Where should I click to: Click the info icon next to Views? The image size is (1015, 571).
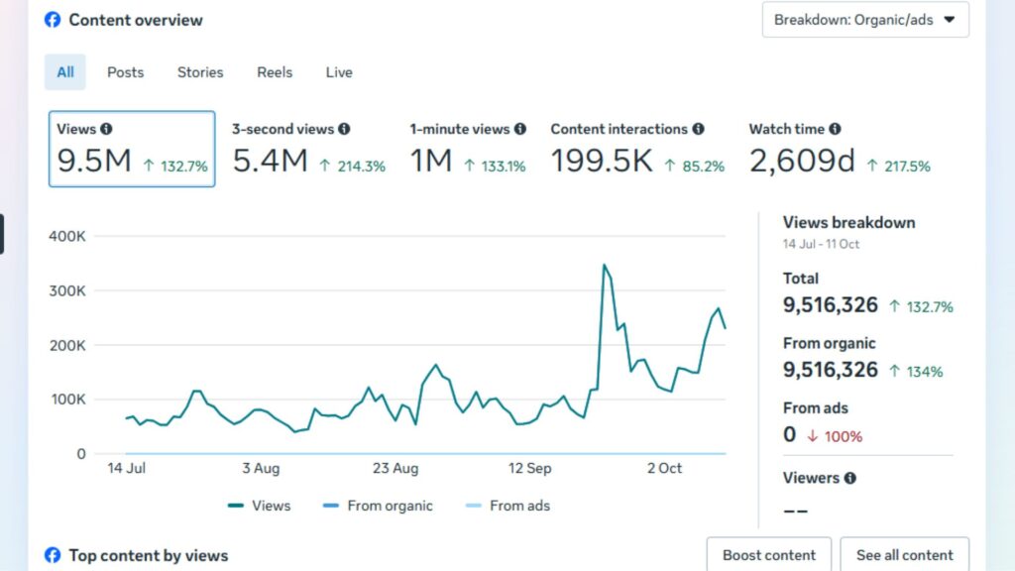(x=106, y=129)
